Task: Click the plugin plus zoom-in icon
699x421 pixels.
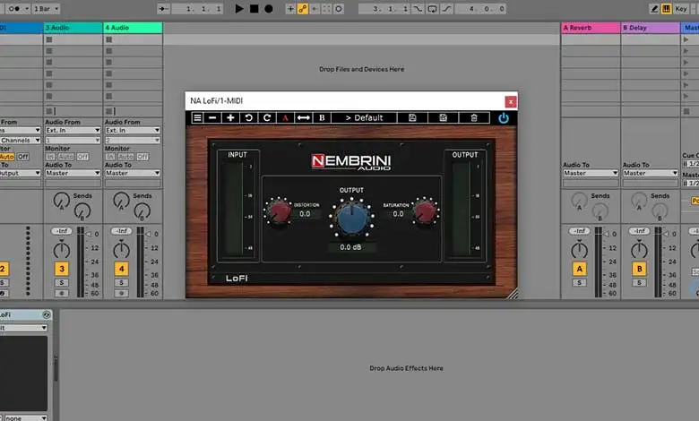Action: [x=230, y=117]
